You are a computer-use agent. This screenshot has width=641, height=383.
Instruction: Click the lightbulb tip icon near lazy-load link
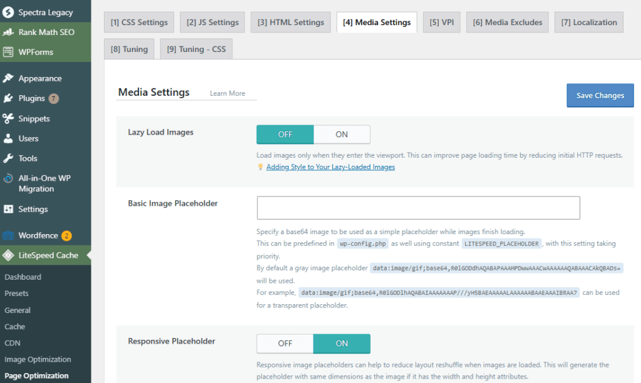[x=260, y=166]
